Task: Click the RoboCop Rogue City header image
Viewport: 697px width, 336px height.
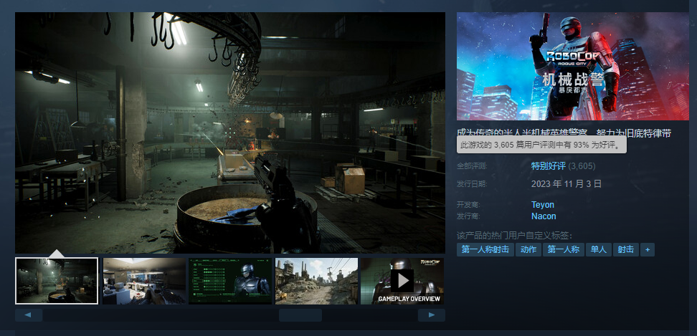Action: (572, 66)
